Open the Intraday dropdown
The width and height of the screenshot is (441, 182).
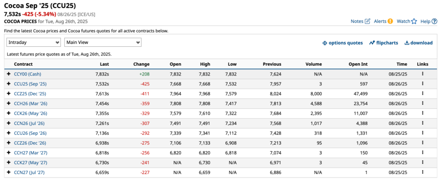34,42
